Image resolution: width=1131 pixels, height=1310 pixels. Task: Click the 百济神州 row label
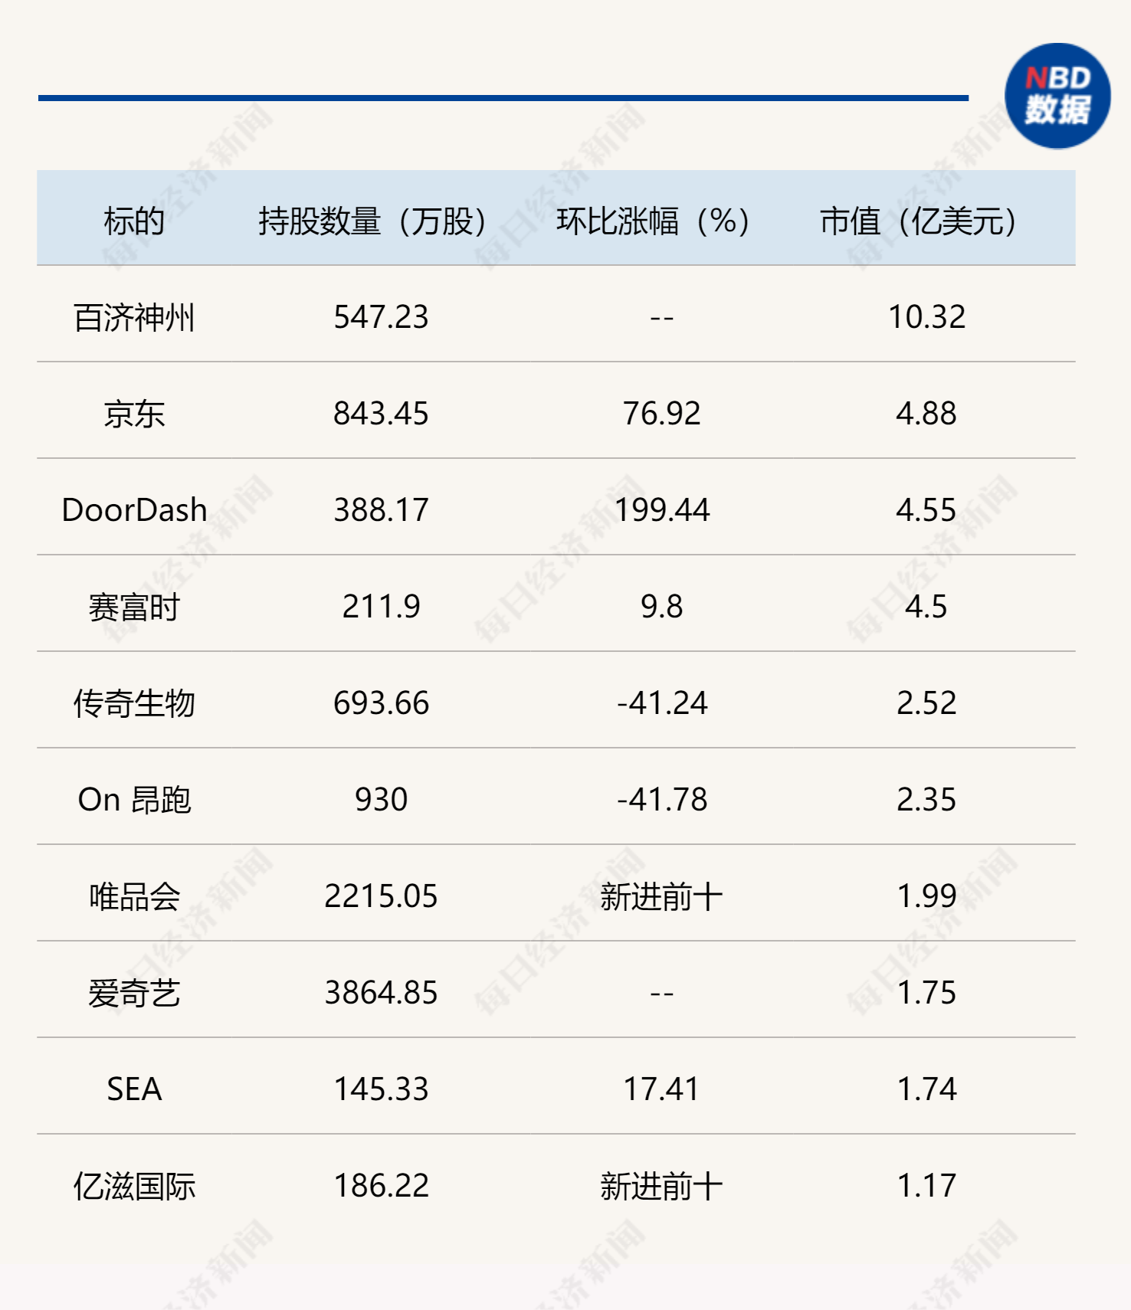(x=134, y=317)
